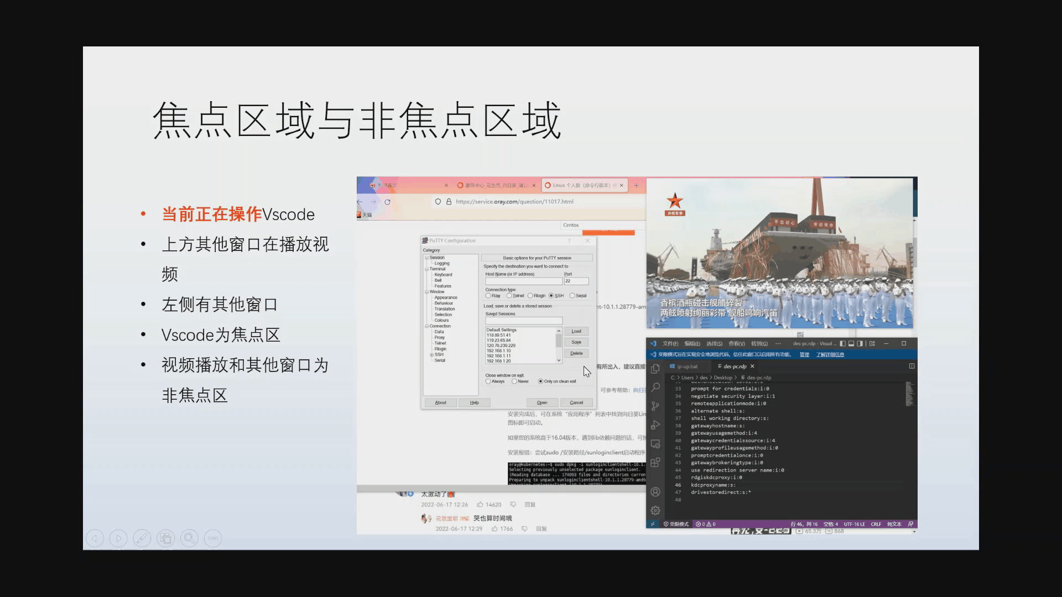Open the Manage gear icon in VS Code
Viewport: 1062px width, 597px height.
coord(655,510)
